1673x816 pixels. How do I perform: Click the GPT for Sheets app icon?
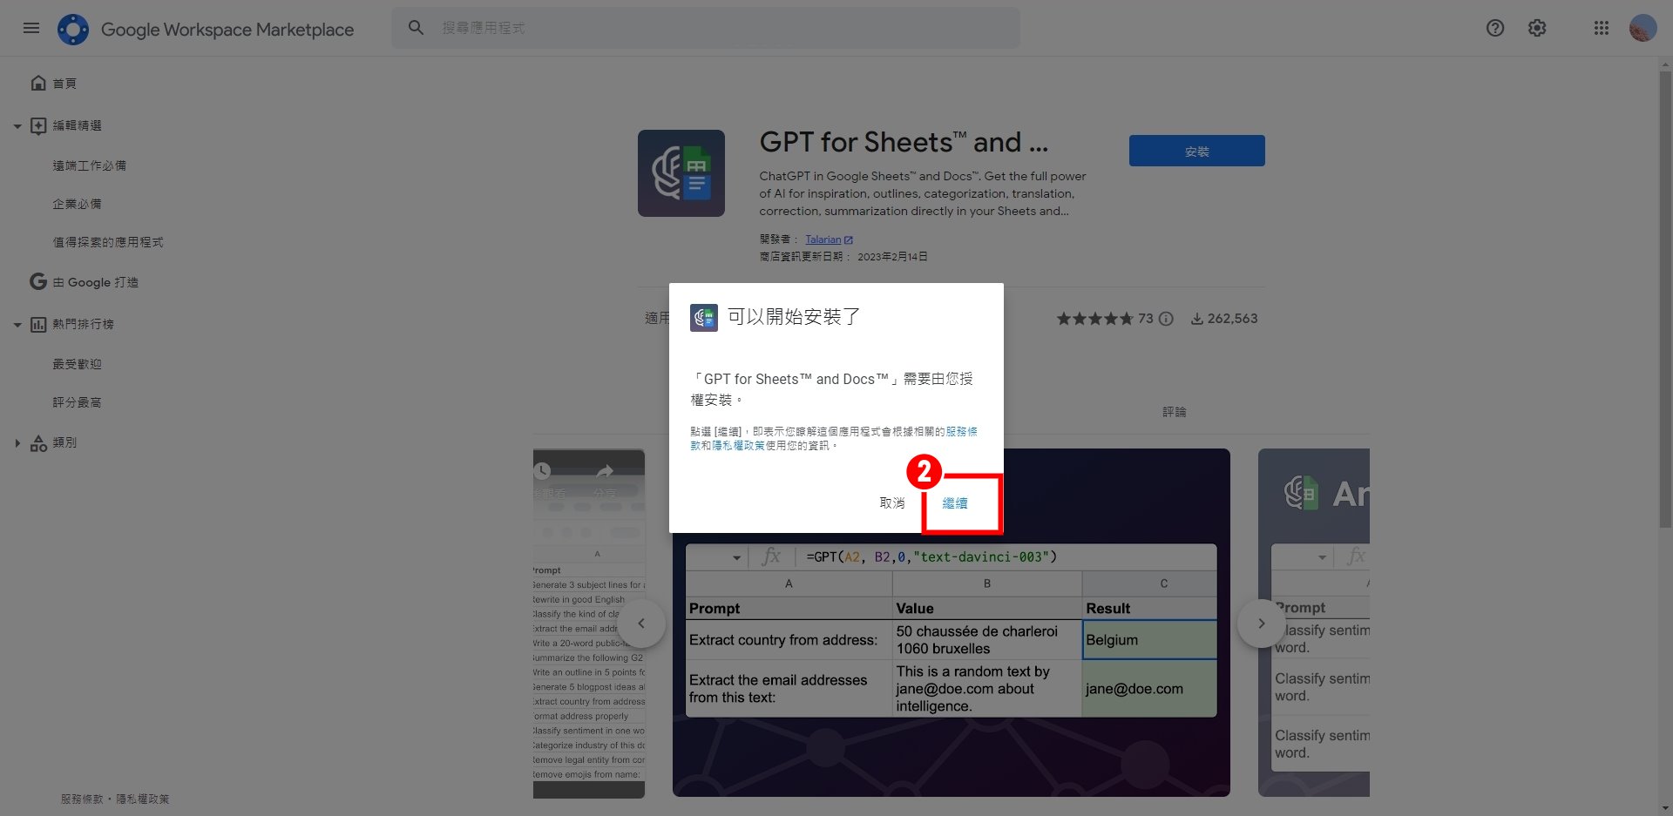(x=681, y=173)
